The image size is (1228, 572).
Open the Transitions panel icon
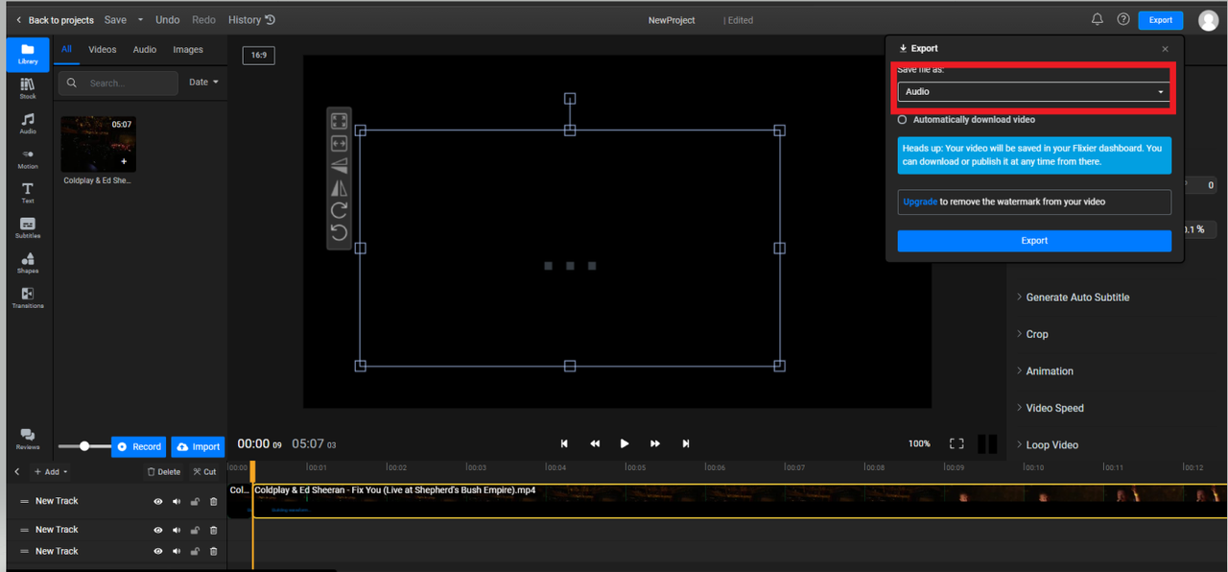coord(28,298)
